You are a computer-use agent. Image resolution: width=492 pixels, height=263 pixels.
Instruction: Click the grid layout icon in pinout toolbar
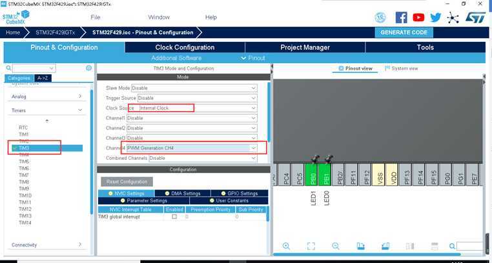click(435, 246)
